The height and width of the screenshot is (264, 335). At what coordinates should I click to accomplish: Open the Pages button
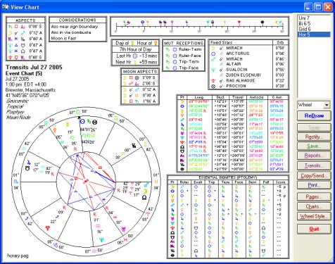314,196
